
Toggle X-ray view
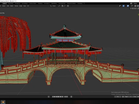point(135,6)
